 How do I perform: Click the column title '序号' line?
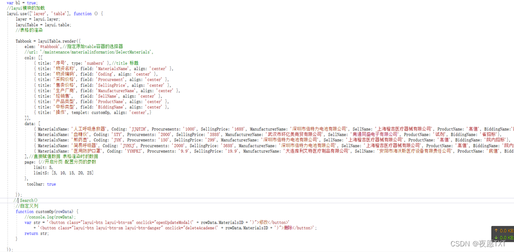85,62
